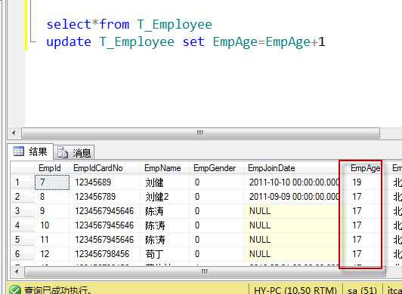Click document icon on 消息 tab
Screen dimensions: 402x294
(62, 152)
